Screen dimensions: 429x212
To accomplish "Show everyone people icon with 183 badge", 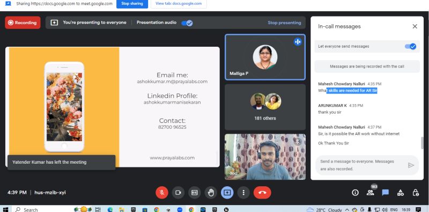I will (371, 193).
